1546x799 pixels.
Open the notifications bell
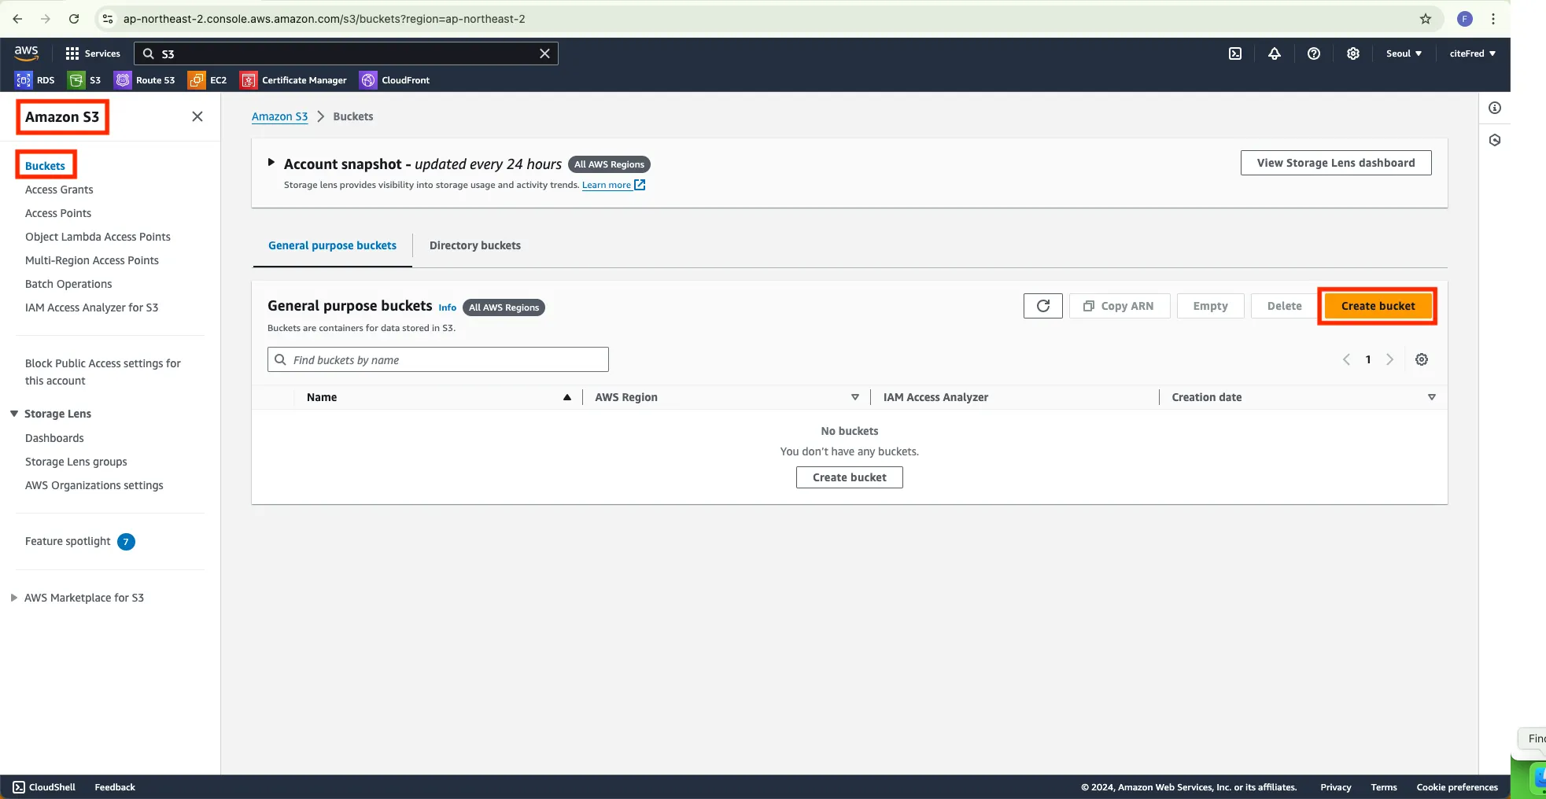click(x=1275, y=53)
